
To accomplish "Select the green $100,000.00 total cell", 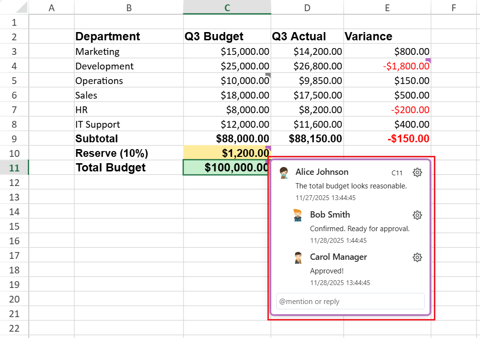I will tap(227, 168).
